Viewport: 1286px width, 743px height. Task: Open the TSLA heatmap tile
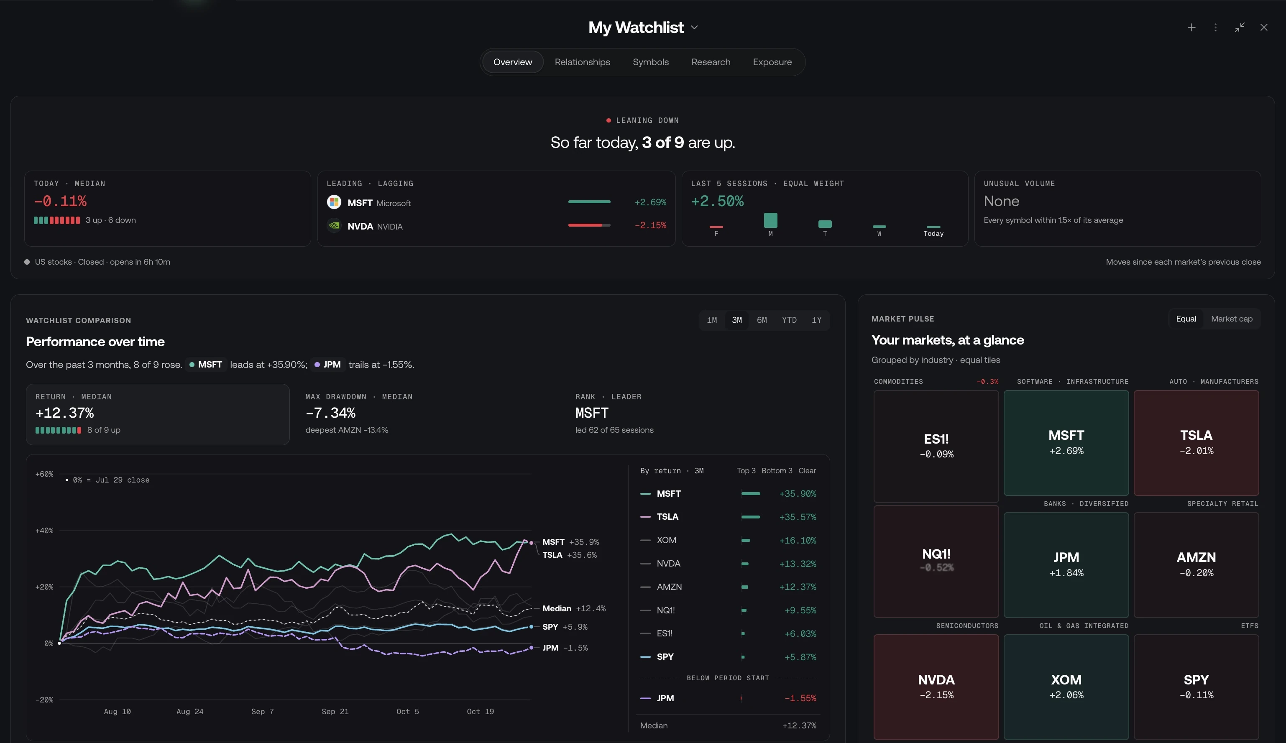(x=1196, y=443)
